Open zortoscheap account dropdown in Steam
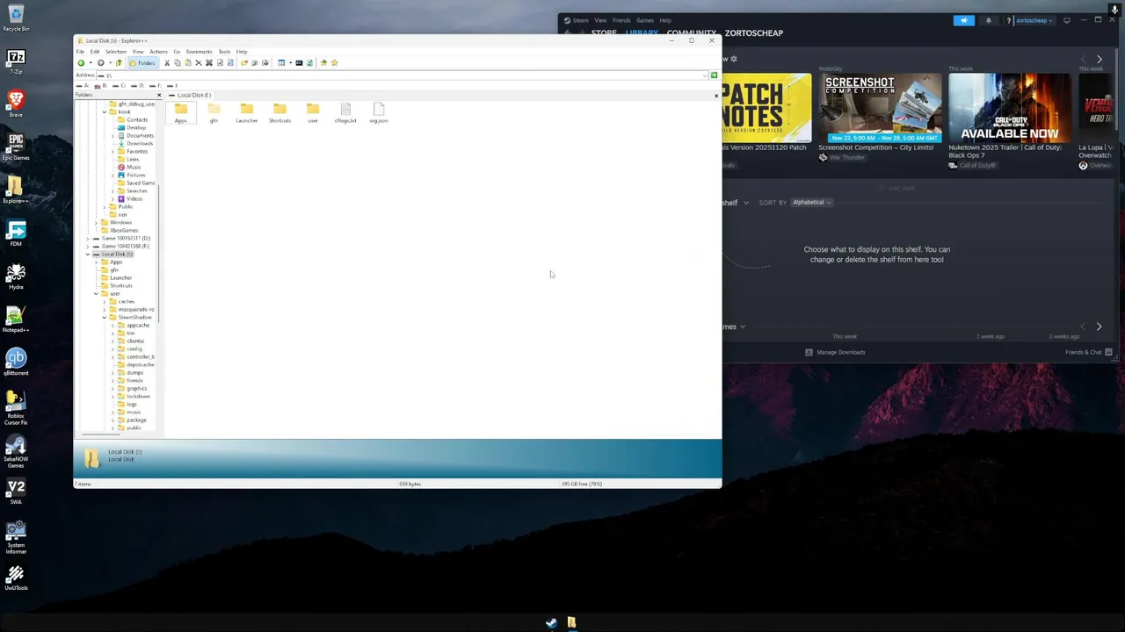This screenshot has height=632, width=1125. tap(1034, 20)
